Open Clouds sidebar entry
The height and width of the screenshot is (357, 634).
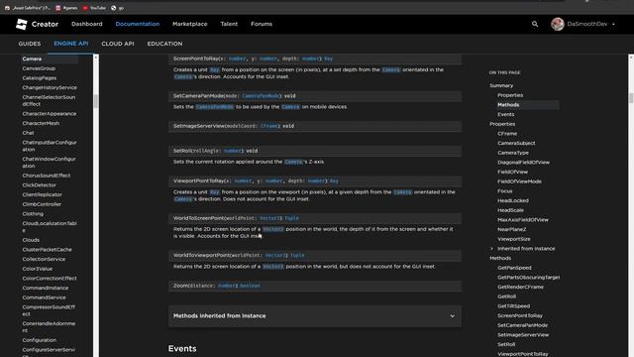click(31, 240)
